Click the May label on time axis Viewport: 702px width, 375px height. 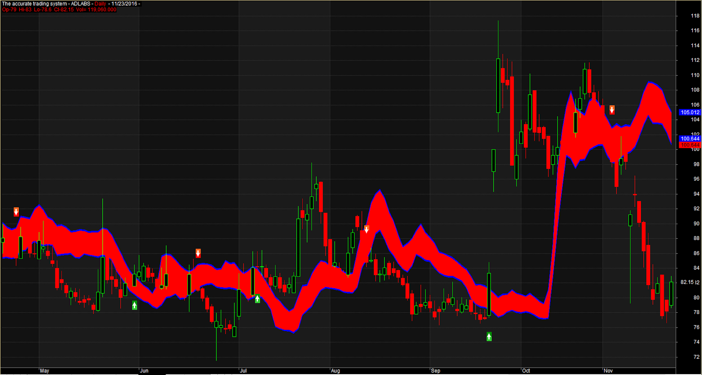(45, 371)
